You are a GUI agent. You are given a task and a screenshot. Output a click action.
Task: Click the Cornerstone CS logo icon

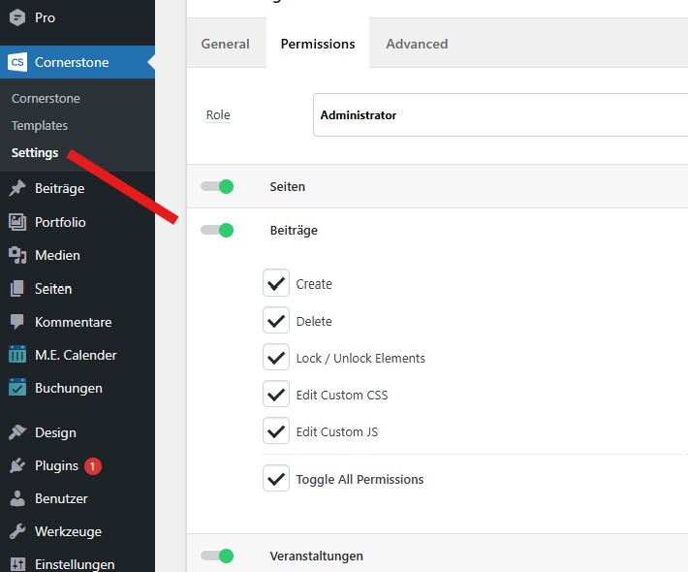17,63
